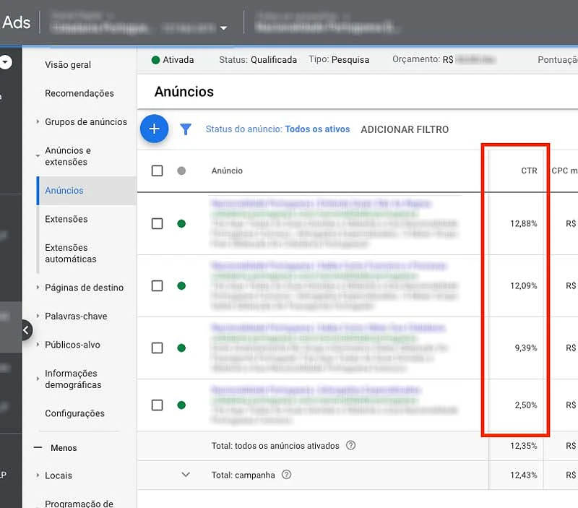Image resolution: width=578 pixels, height=508 pixels.
Task: Click the 12,43% campaign CTR value
Action: coord(523,475)
